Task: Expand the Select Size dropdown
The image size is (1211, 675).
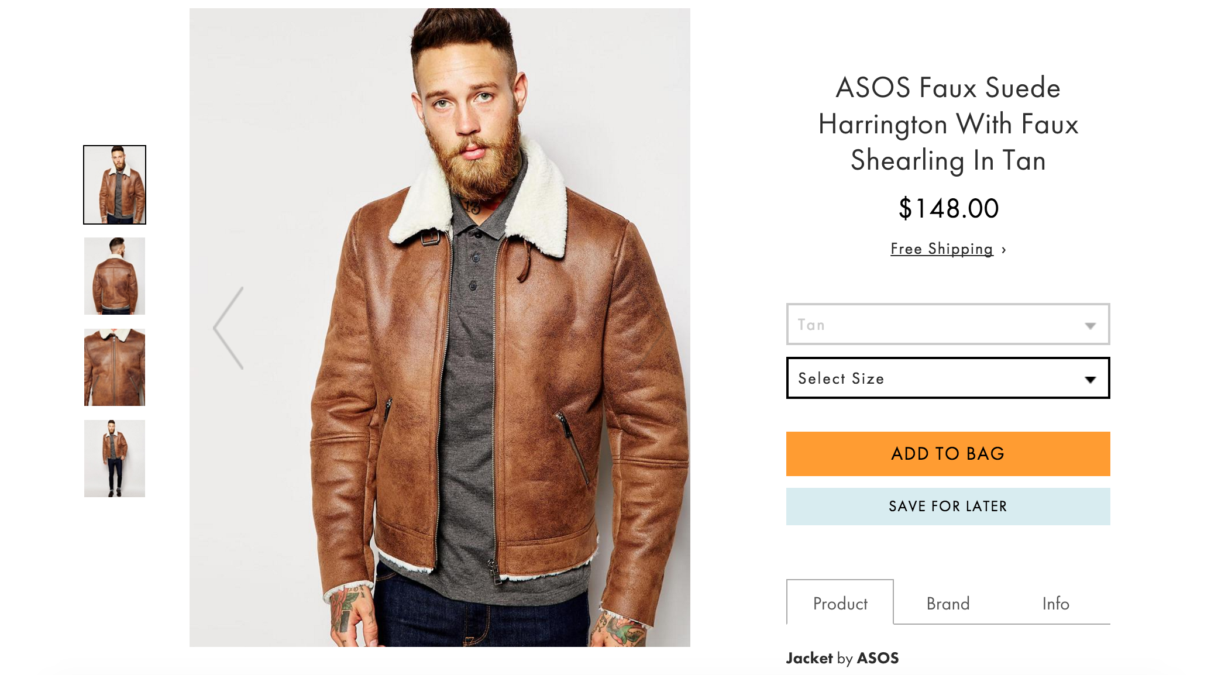Action: pos(947,378)
